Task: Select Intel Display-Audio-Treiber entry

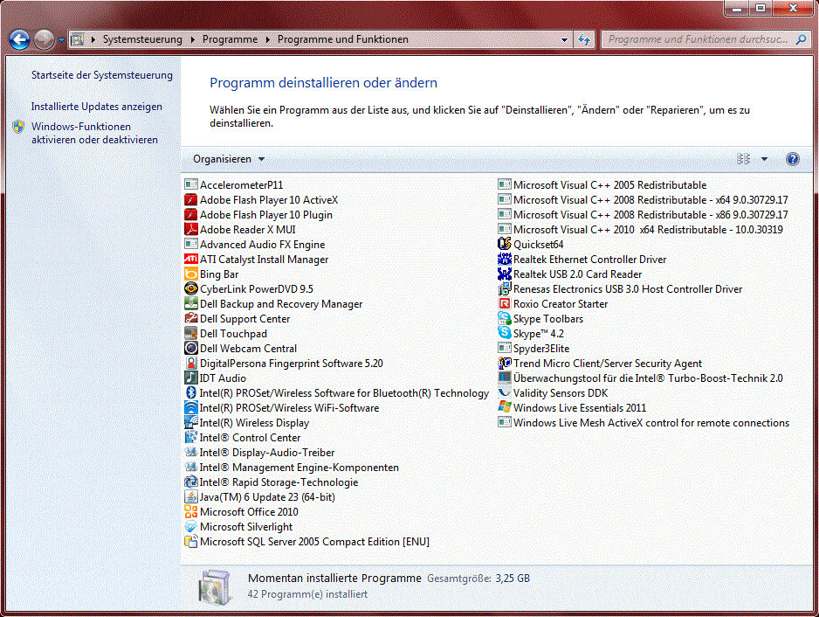Action: (x=259, y=453)
